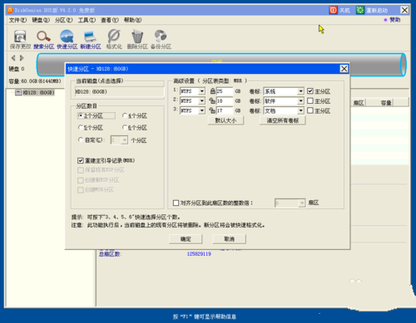This screenshot has width=416, height=323.
Task: Select the 自定 custom partition count radio
Action: [x=81, y=139]
